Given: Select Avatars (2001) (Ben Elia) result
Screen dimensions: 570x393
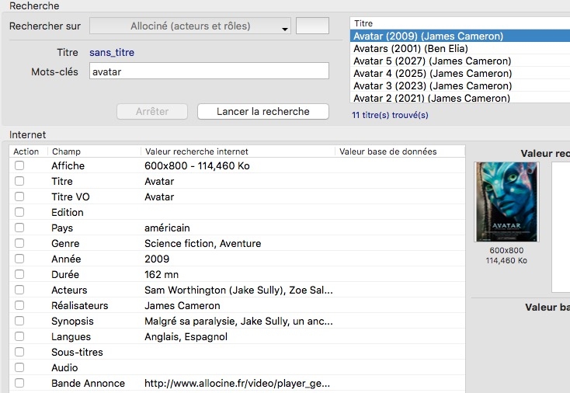Looking at the screenshot, I should point(411,49).
